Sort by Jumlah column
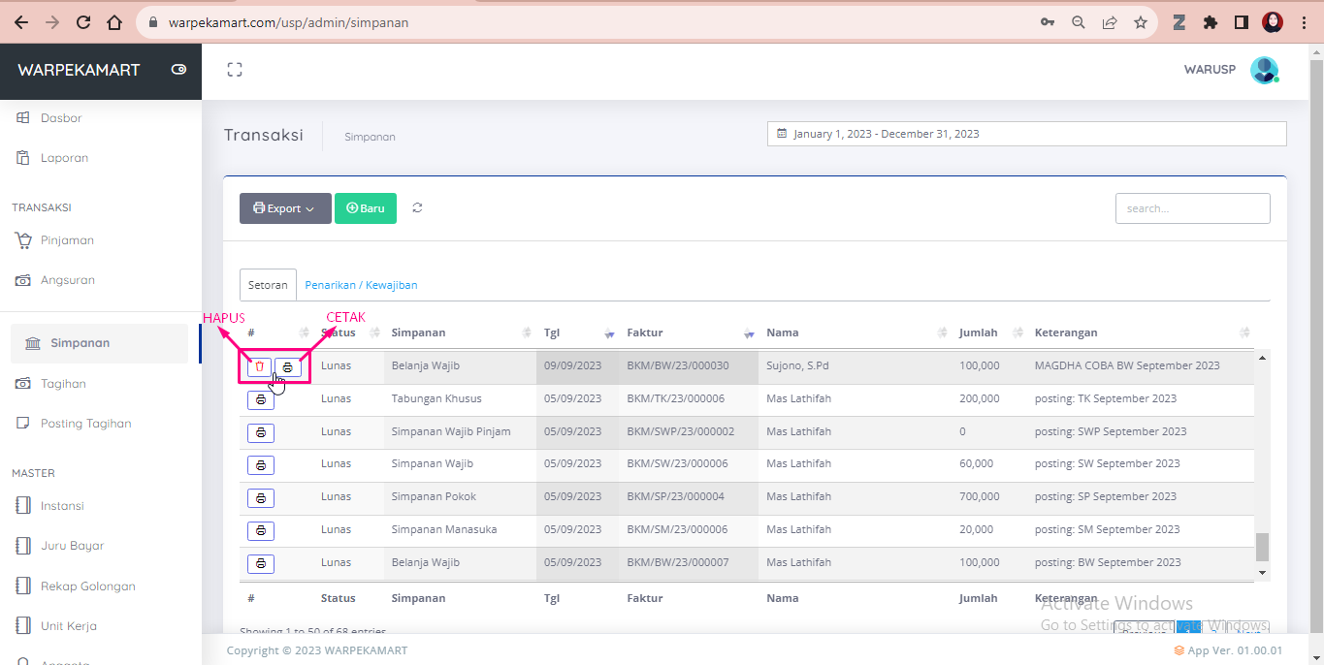The height and width of the screenshot is (665, 1324). [x=988, y=332]
